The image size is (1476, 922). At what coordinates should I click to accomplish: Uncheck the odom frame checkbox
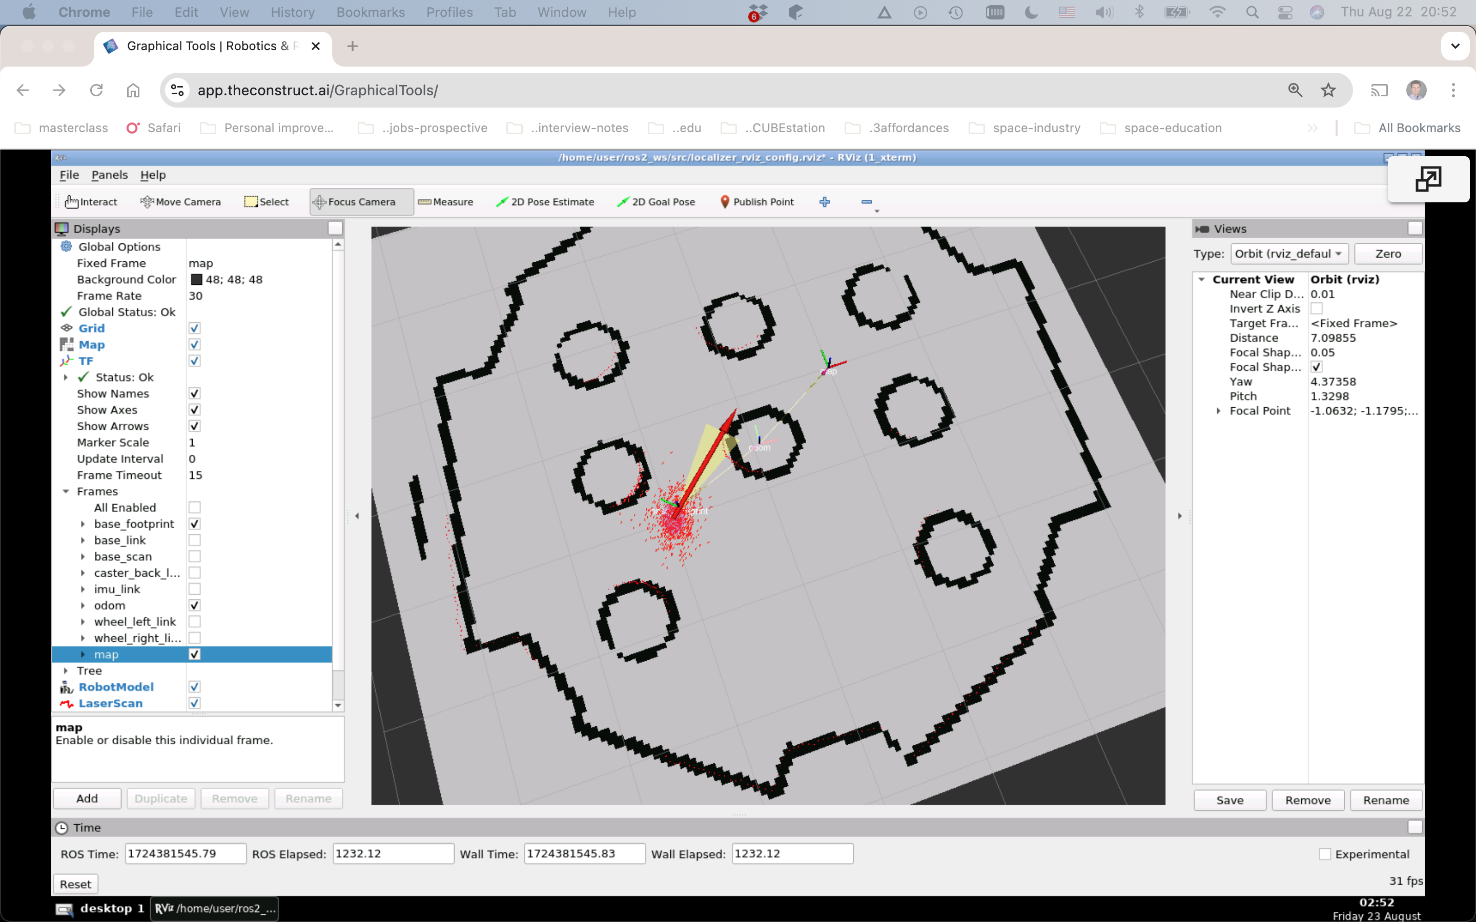pos(195,605)
